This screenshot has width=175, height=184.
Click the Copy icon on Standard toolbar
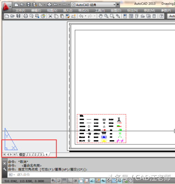pos(56,16)
